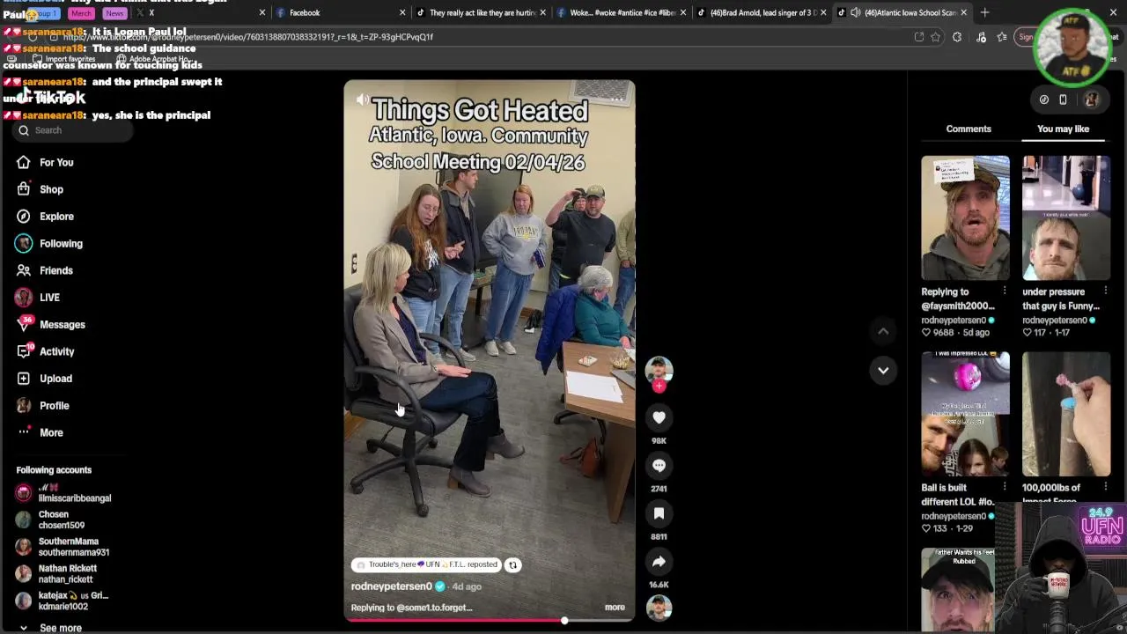Screen dimensions: 1127x634
Task: Expand video caption with more
Action: pyautogui.click(x=615, y=608)
